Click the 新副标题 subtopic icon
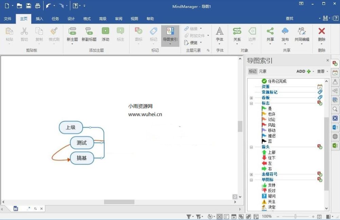340x220 pixels. [x=89, y=32]
